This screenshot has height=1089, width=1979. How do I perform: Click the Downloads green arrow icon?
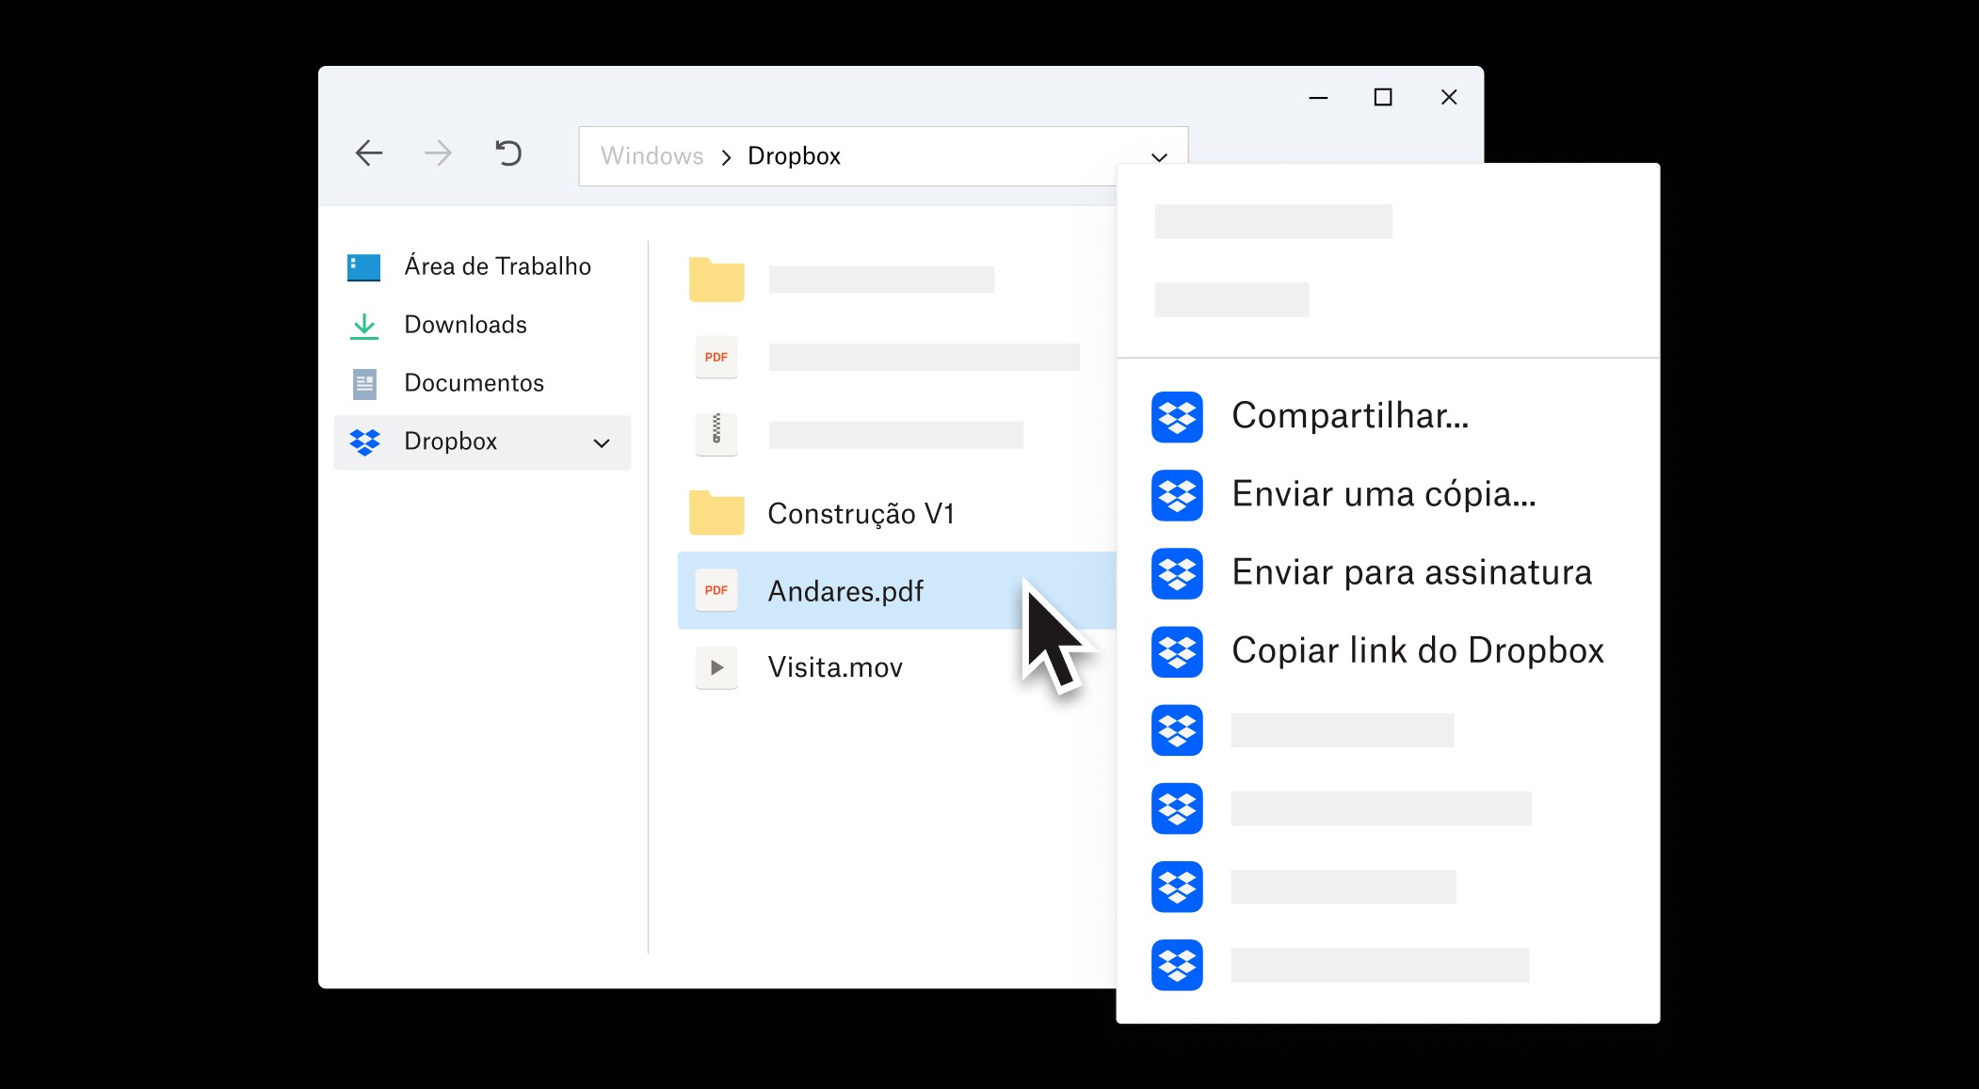[364, 326]
